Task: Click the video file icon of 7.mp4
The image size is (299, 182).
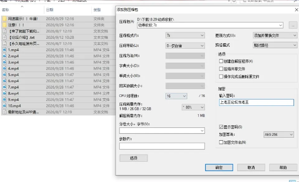Action: 5,87
